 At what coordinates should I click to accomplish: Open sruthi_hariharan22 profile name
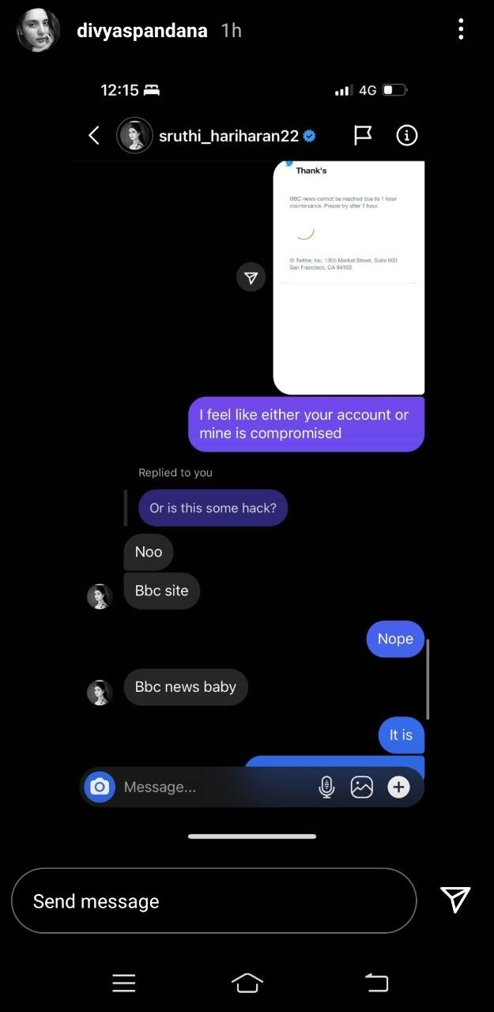pyautogui.click(x=228, y=136)
